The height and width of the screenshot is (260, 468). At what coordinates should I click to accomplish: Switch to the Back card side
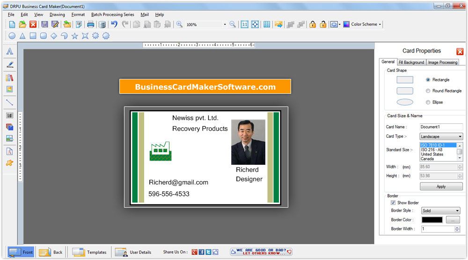click(51, 252)
